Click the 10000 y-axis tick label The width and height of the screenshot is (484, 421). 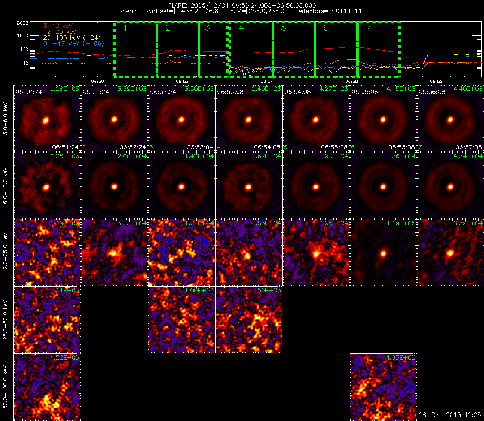22,23
